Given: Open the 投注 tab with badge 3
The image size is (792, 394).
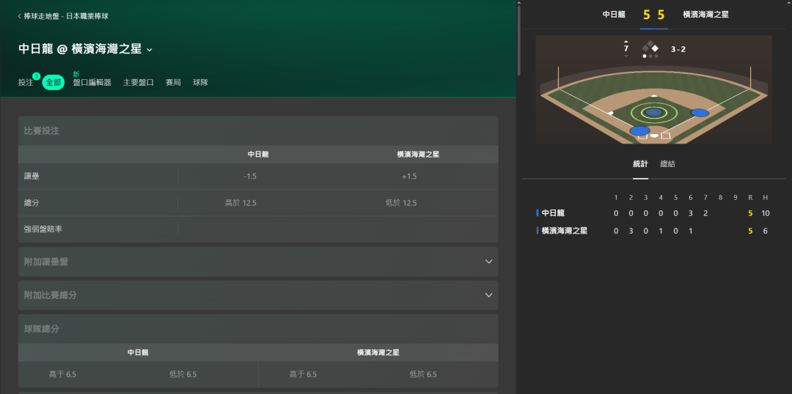Looking at the screenshot, I should (26, 82).
